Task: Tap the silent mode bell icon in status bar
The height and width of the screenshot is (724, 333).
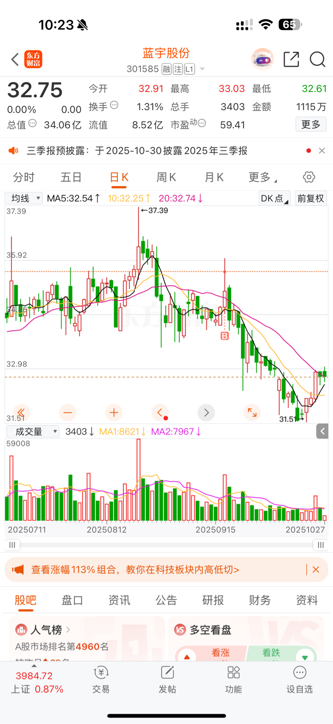Action: pyautogui.click(x=82, y=25)
